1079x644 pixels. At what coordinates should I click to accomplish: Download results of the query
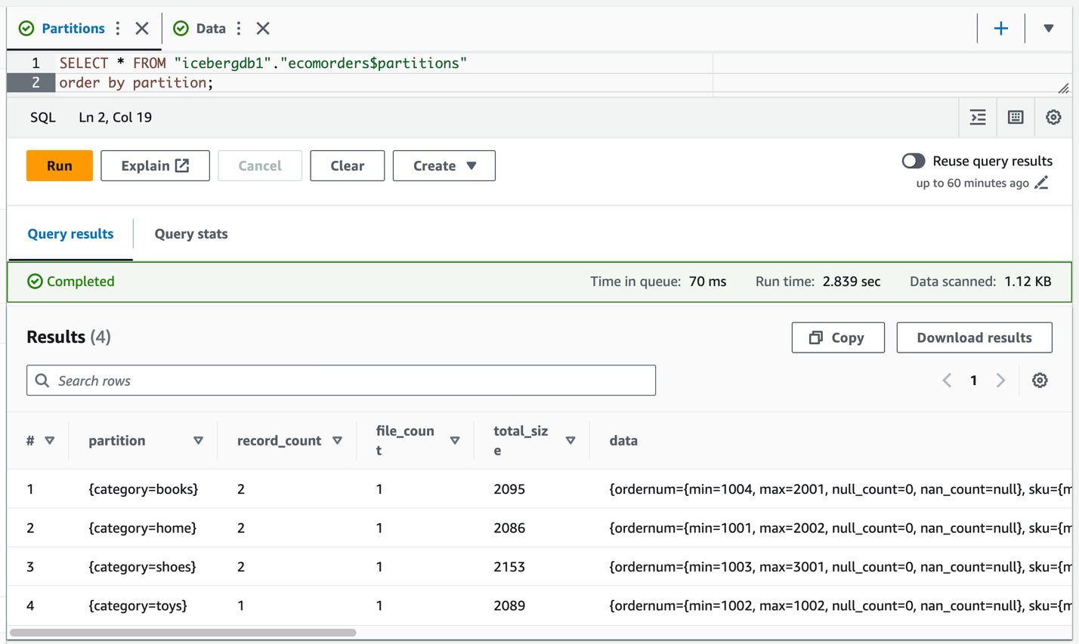974,337
